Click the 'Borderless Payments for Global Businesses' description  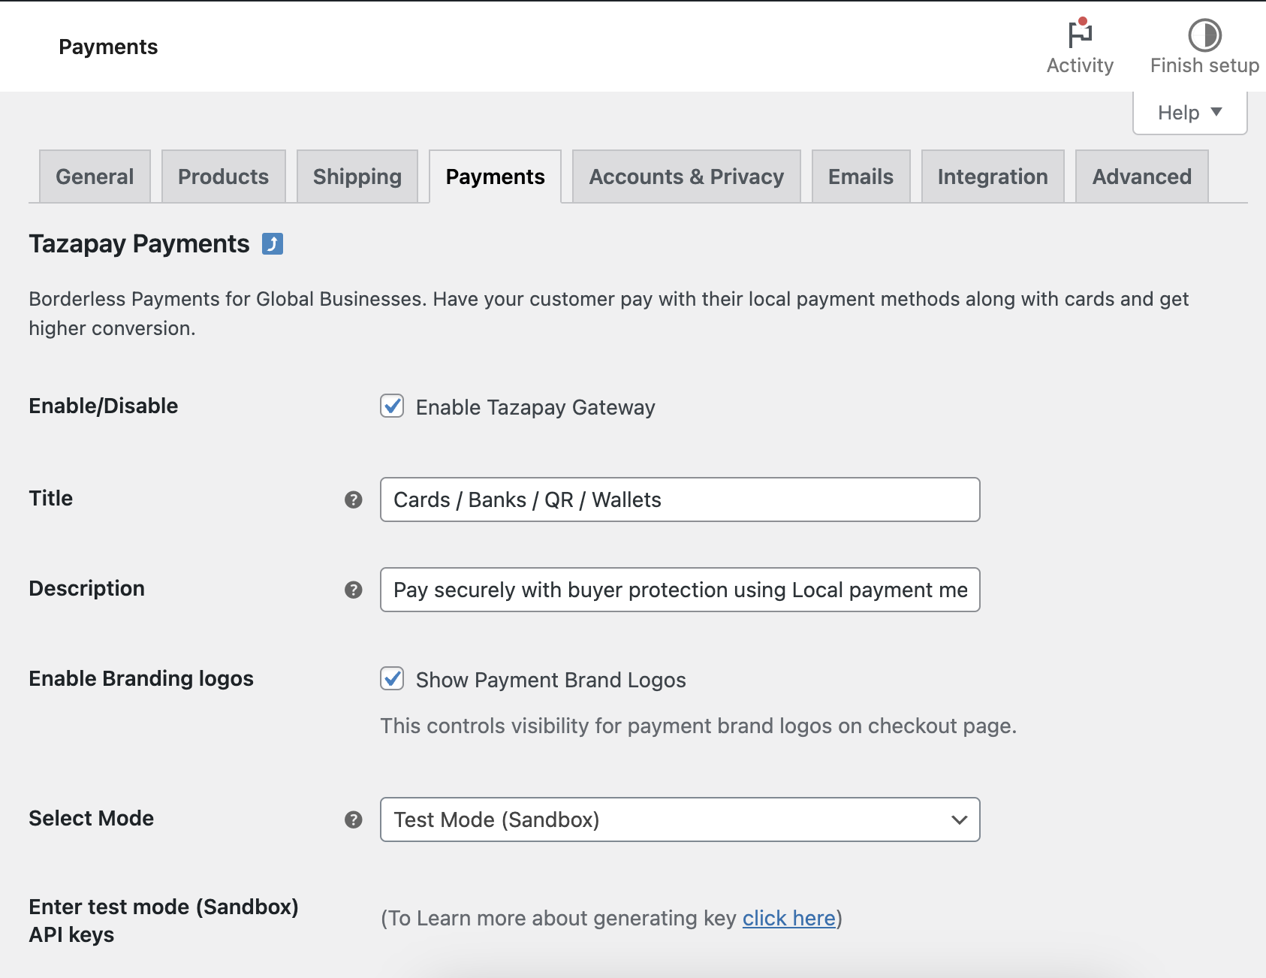608,313
